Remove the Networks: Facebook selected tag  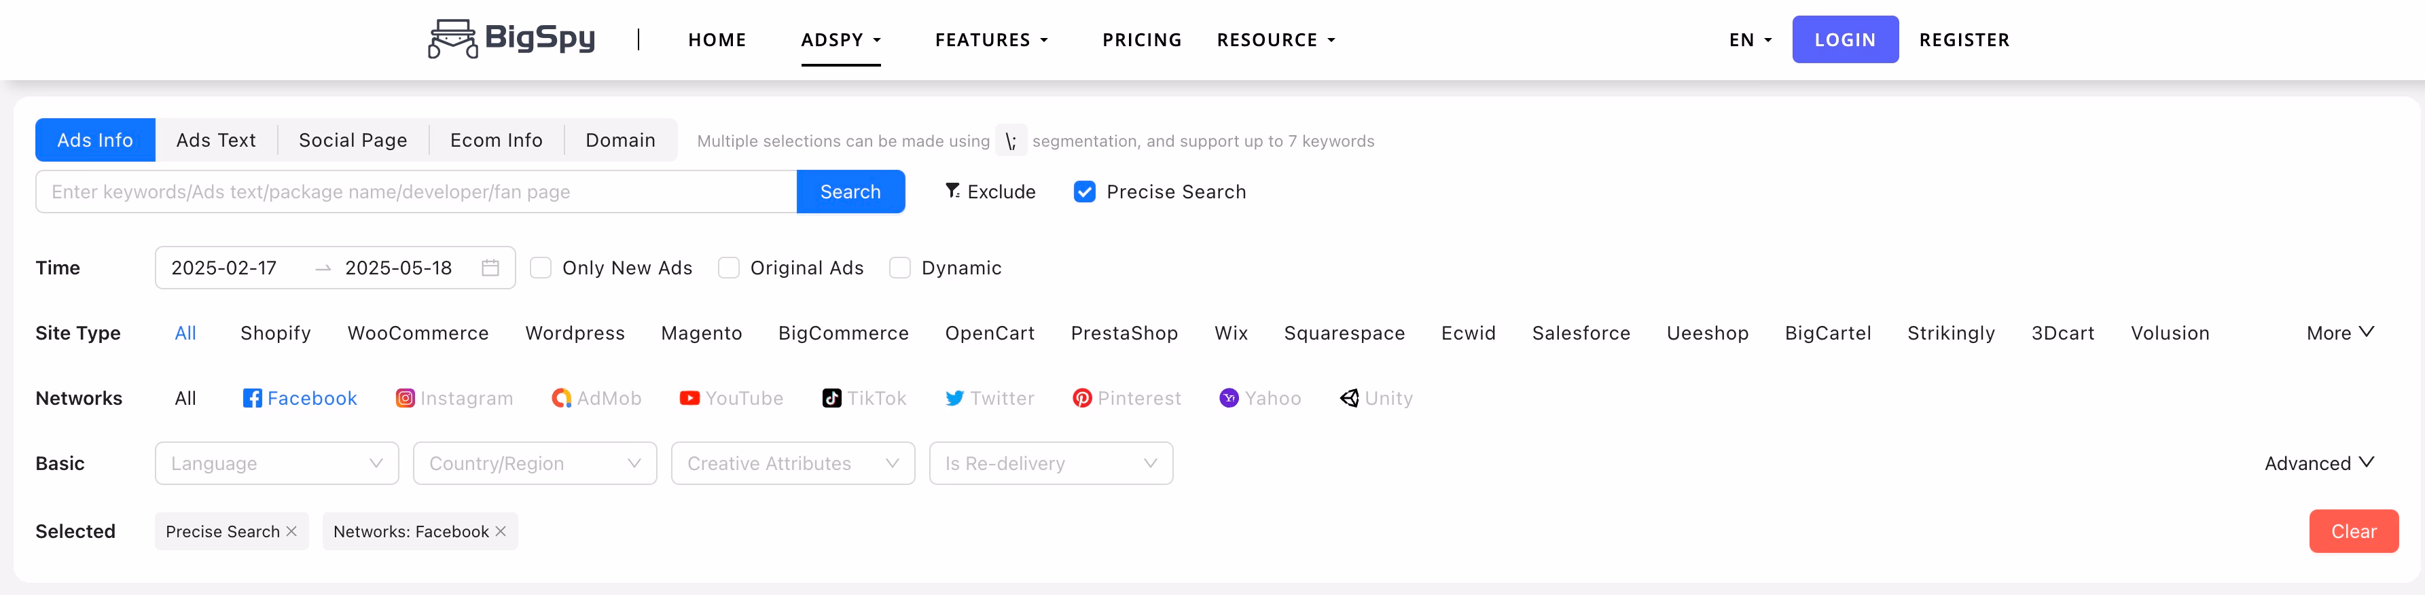(x=501, y=532)
